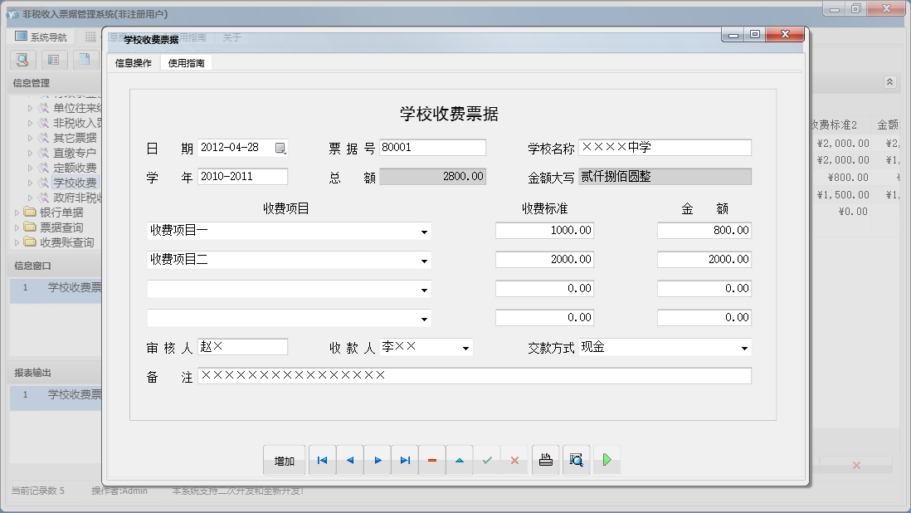This screenshot has height=513, width=911.
Task: Click the 增加 button to add a record
Action: point(284,459)
